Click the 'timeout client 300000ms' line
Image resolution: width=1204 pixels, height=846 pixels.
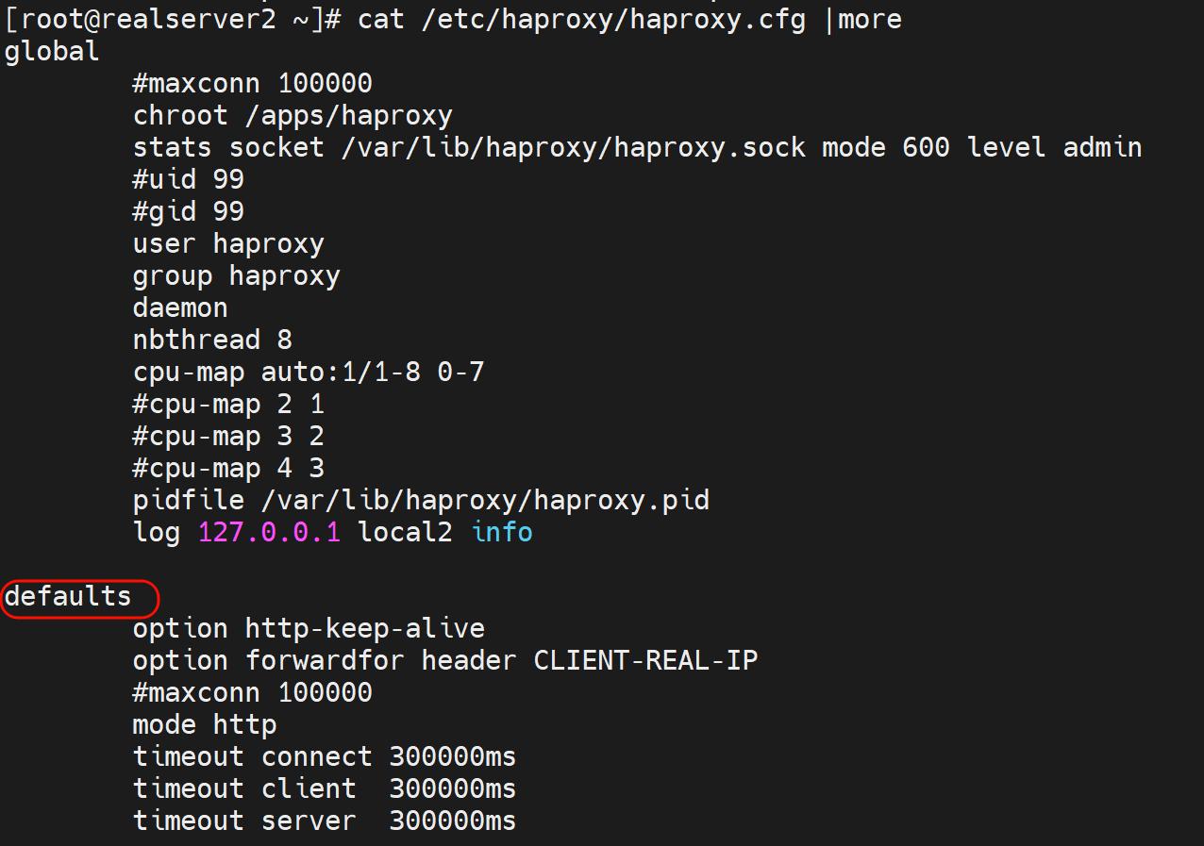325,789
